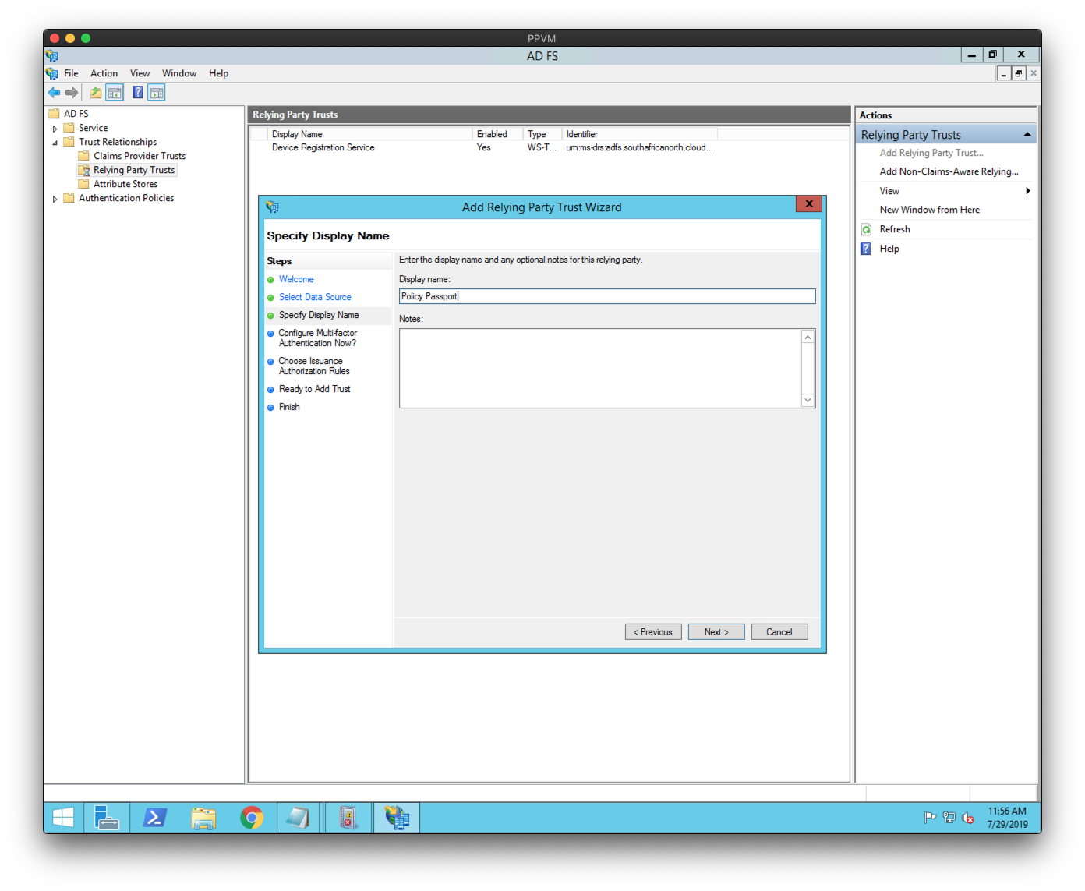Open the Action menu
This screenshot has height=891, width=1085.
104,73
